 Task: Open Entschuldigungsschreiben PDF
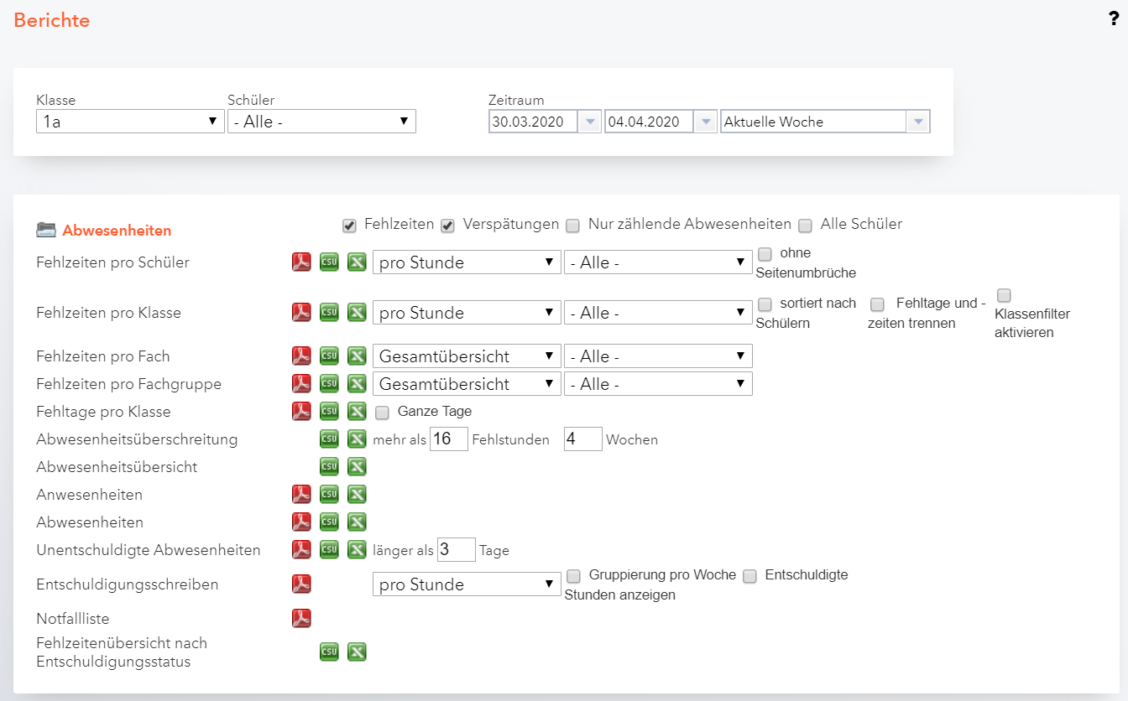tap(301, 584)
